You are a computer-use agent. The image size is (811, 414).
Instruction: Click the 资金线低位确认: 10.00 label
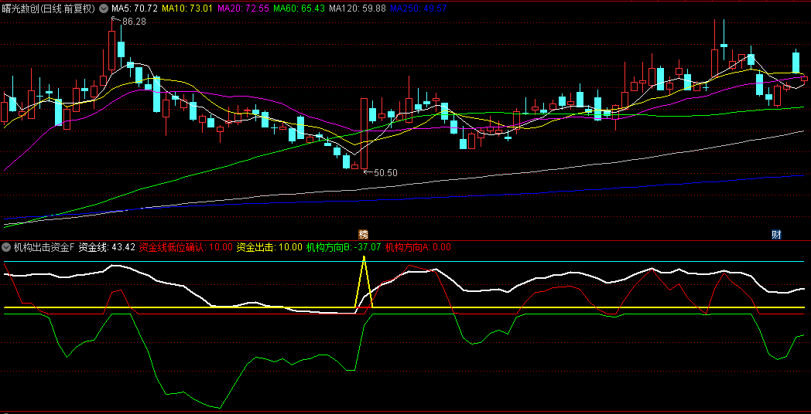tap(186, 247)
